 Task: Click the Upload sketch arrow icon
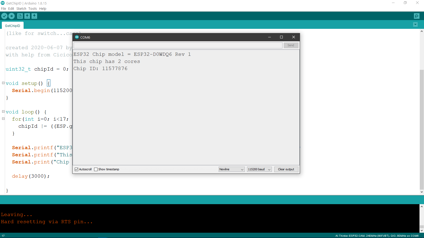[11, 16]
